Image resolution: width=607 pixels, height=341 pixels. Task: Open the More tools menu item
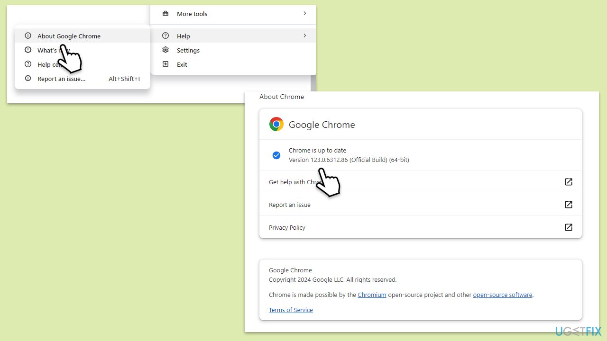coord(233,14)
